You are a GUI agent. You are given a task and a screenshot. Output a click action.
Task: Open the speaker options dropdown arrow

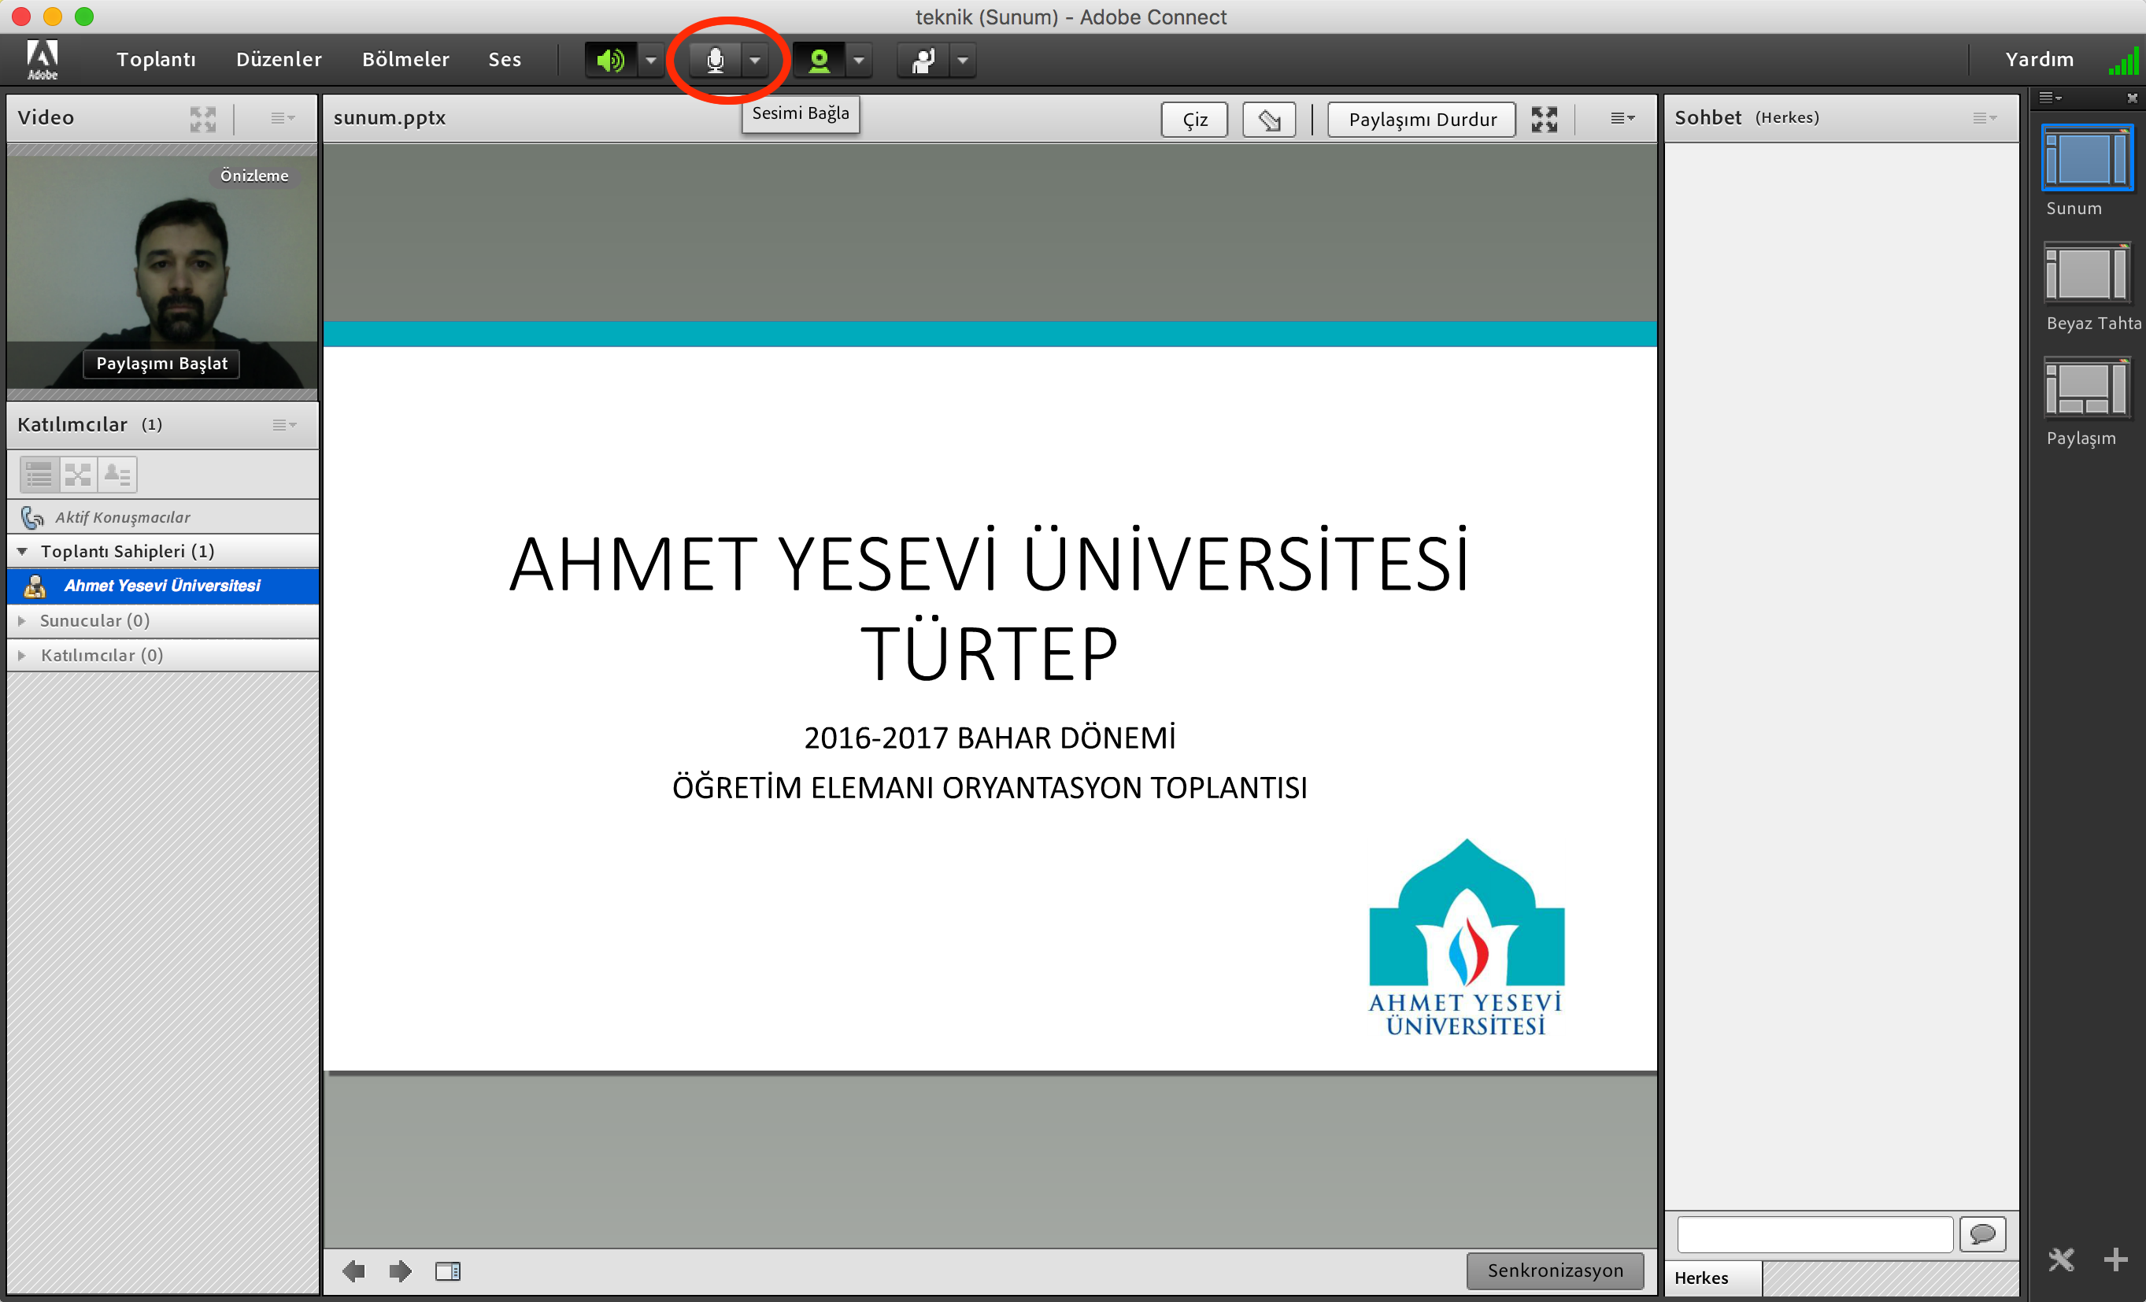652,60
